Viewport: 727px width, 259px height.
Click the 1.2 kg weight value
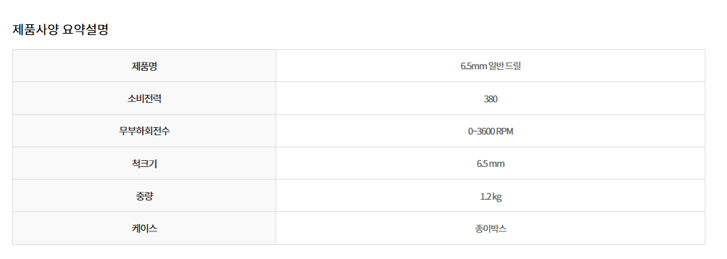491,196
